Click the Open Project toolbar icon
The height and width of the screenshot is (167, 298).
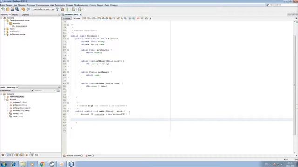[13, 9]
